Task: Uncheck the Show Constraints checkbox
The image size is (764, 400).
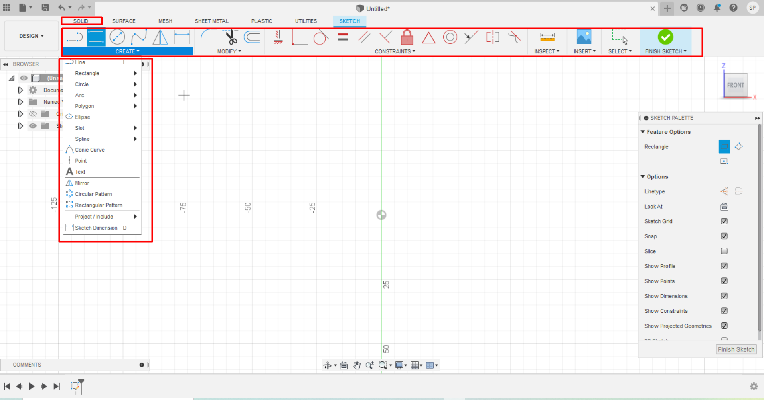Action: (724, 311)
